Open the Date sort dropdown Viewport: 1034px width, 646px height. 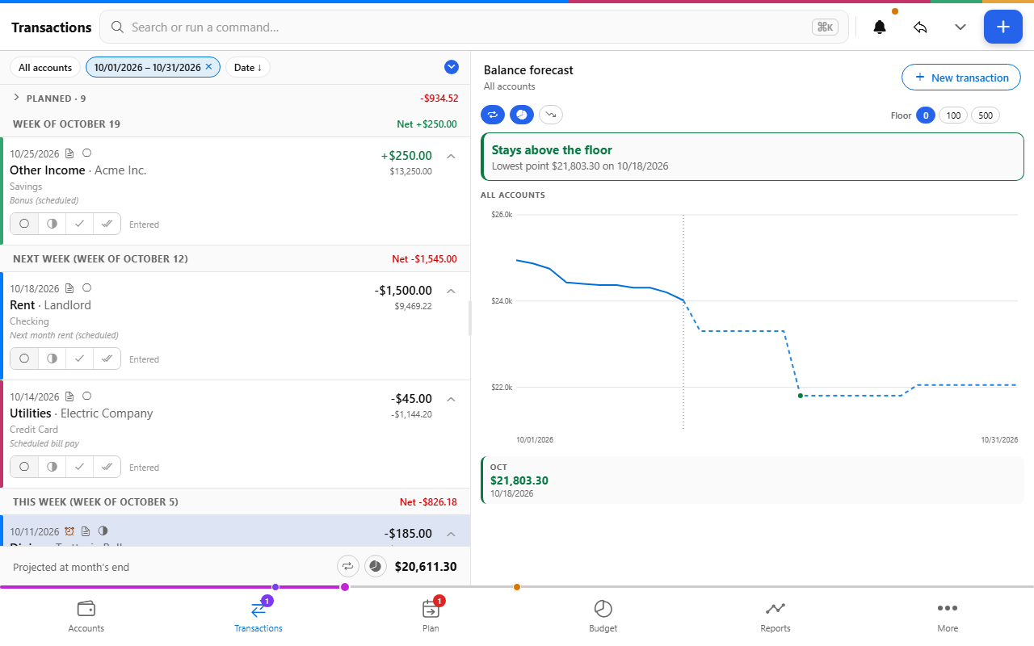pyautogui.click(x=247, y=68)
